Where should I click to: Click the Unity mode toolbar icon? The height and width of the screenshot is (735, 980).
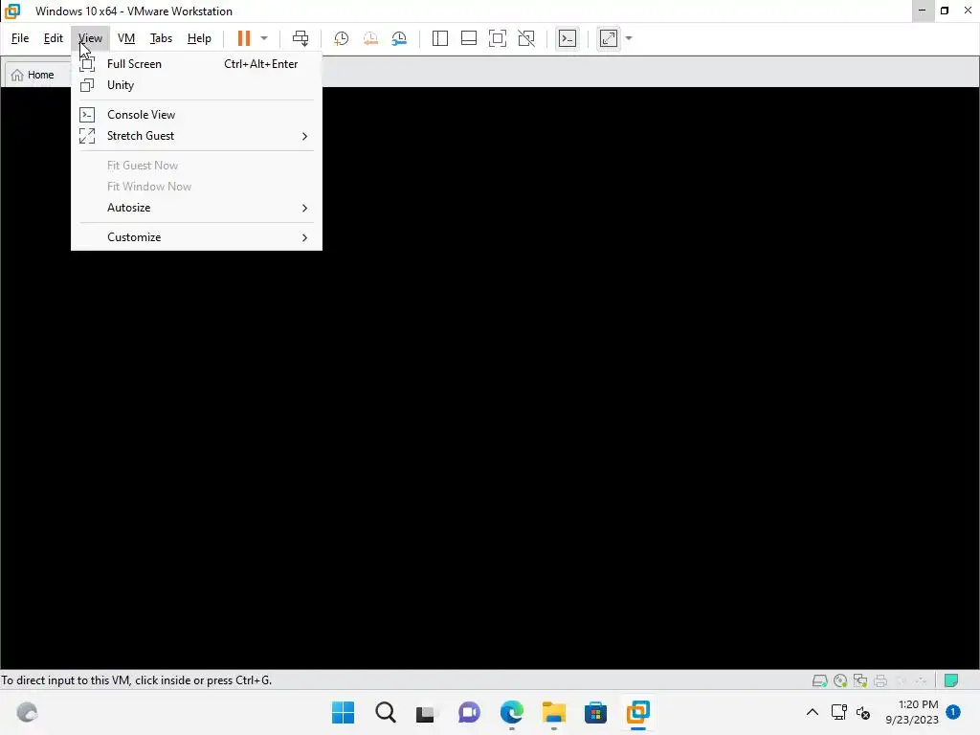526,38
